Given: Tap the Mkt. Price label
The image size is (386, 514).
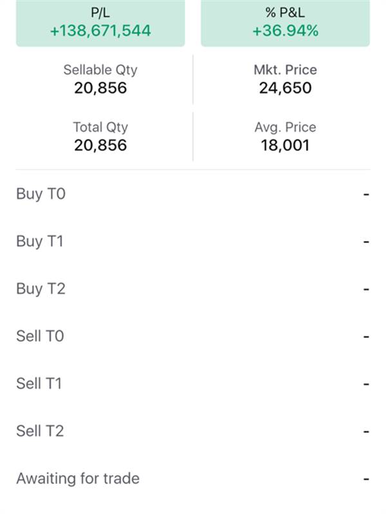Looking at the screenshot, I should (285, 70).
